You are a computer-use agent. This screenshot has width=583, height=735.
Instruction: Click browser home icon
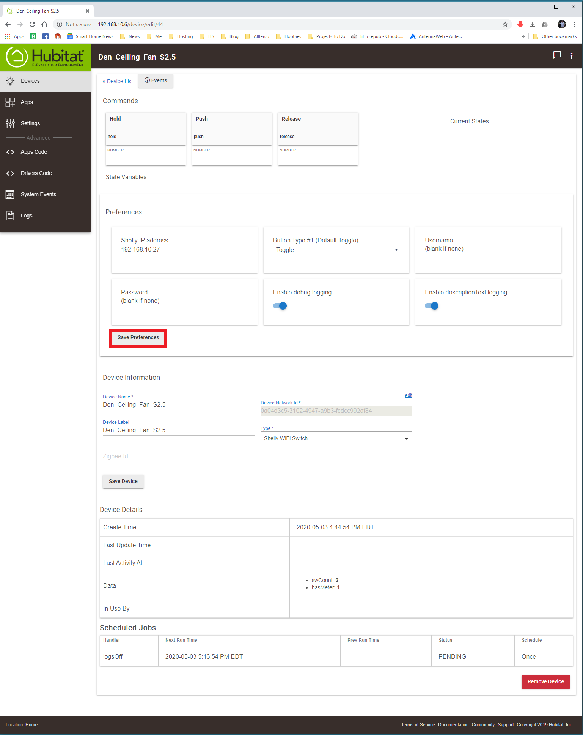[x=44, y=24]
